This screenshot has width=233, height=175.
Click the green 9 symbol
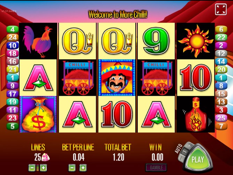[156, 41]
